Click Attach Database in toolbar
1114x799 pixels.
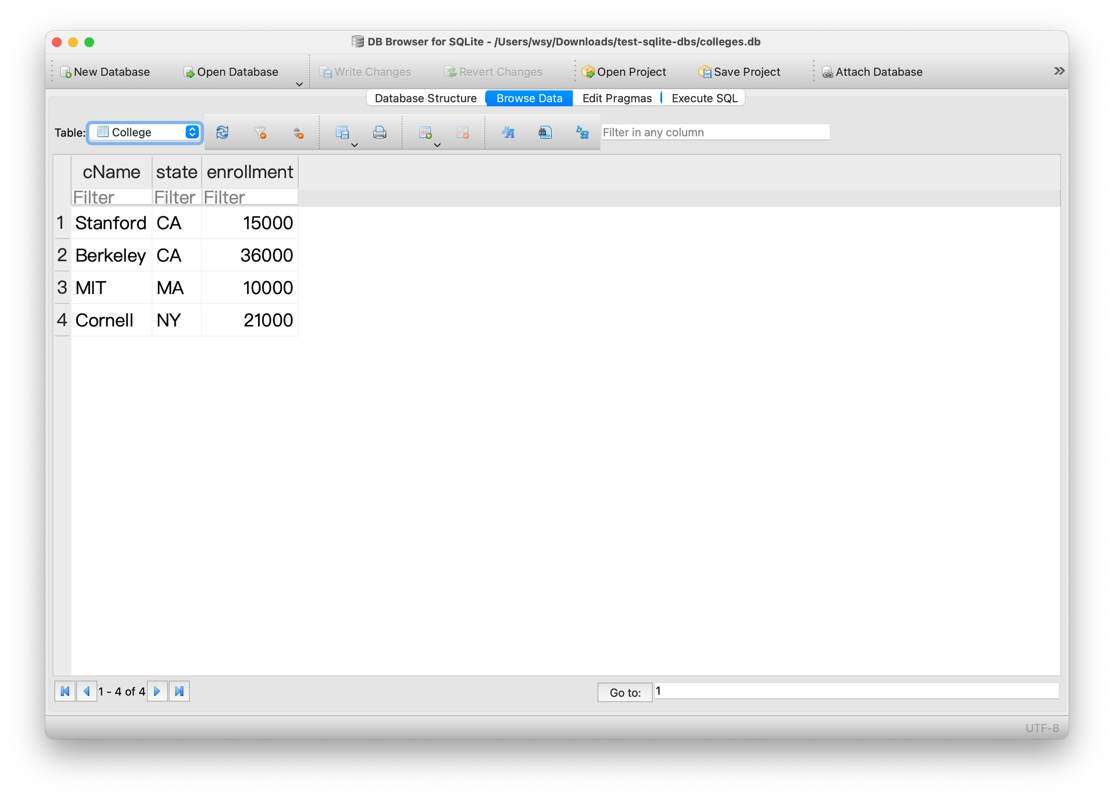[x=872, y=72]
